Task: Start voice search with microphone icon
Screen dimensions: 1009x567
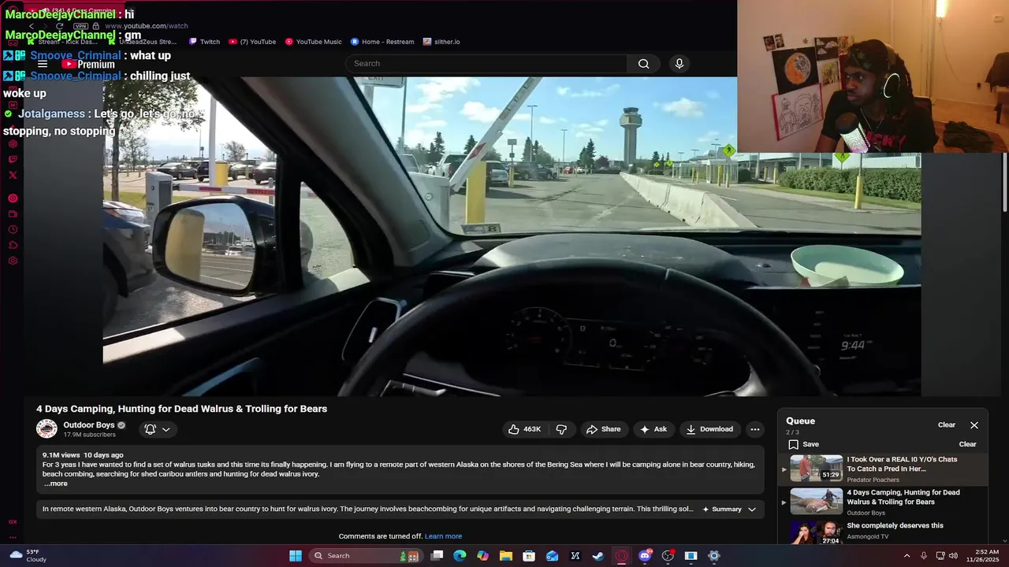Action: point(679,64)
